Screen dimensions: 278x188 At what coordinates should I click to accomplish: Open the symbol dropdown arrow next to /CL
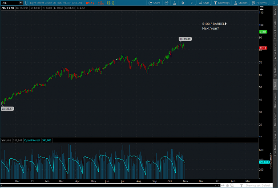tap(20, 3)
